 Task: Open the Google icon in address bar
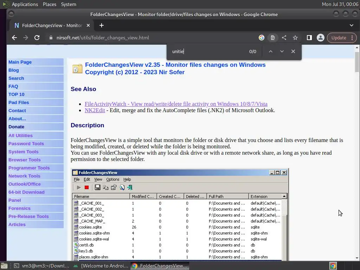262,38
